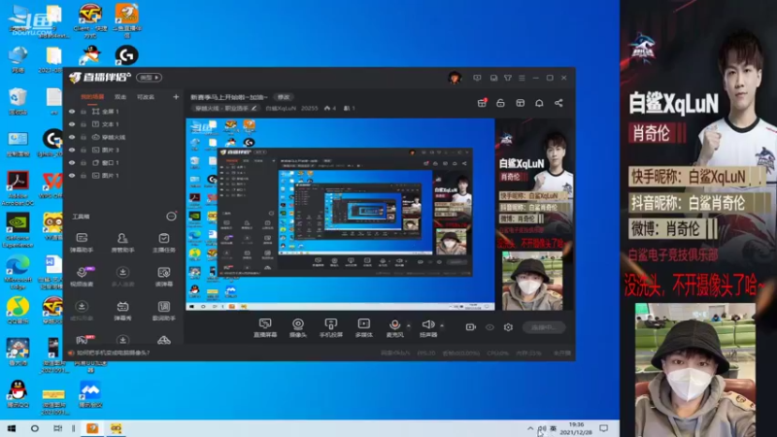Viewport: 777px width, 437px height.
Task: Open the Windows notification center icon
Action: click(603, 428)
